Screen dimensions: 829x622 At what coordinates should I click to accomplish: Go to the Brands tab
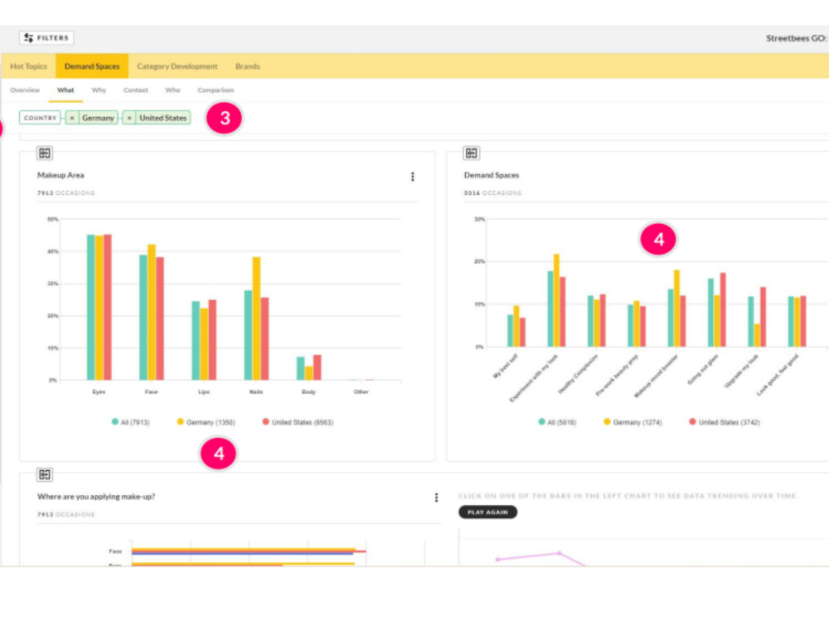(247, 66)
